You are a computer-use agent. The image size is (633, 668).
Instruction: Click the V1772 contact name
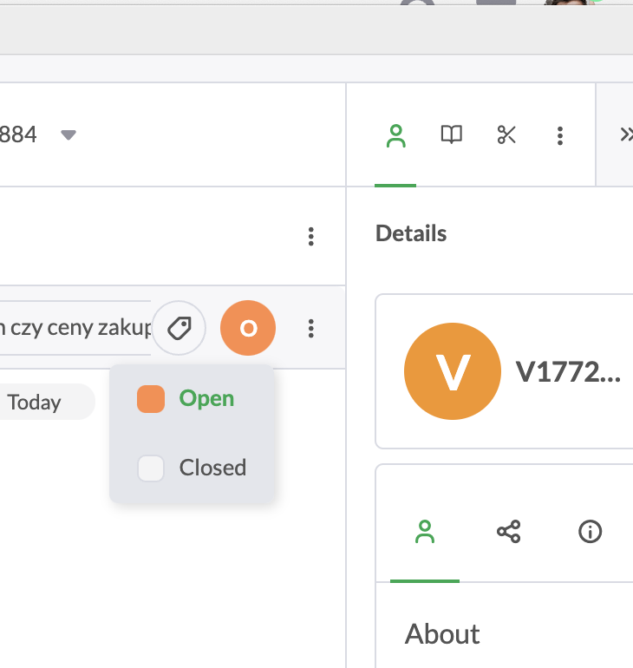[568, 371]
